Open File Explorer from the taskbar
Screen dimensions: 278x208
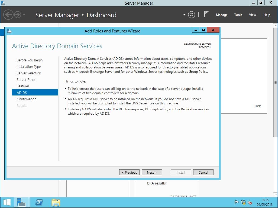(56, 202)
